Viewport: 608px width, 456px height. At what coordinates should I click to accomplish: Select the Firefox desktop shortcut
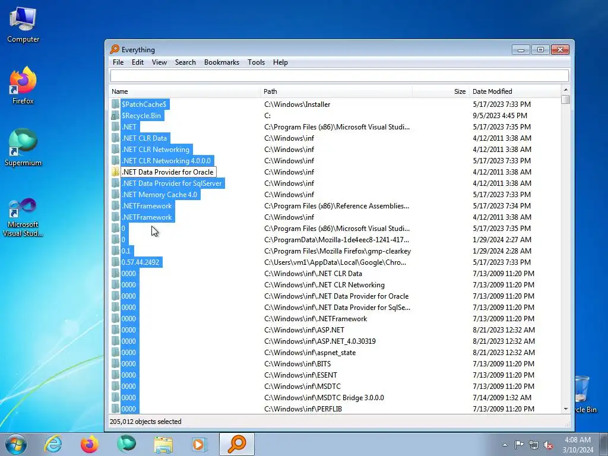click(x=23, y=85)
